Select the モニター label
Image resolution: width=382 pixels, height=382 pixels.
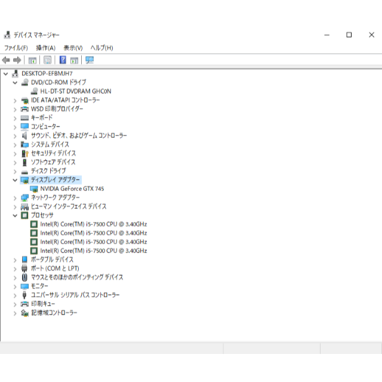click(39, 286)
